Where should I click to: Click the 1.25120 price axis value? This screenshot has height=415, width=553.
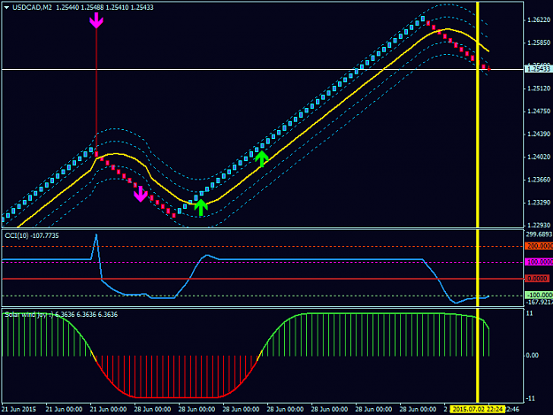[539, 88]
